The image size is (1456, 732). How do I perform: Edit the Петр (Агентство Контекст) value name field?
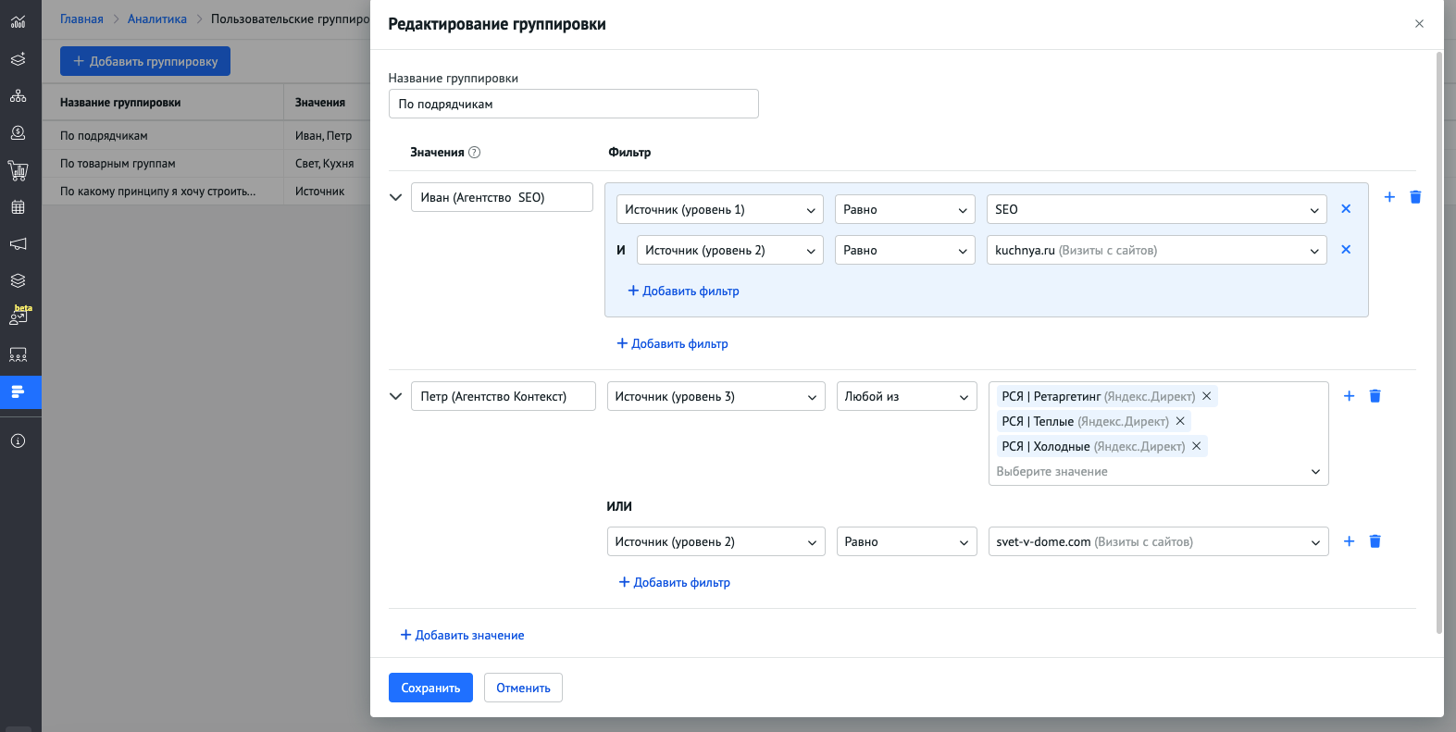(504, 396)
